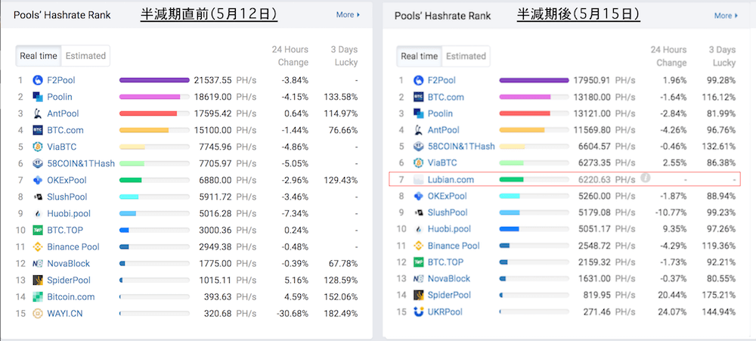This screenshot has height=341, width=756.
Task: Click AntPool logo icon in May 15 panel
Action: point(419,130)
